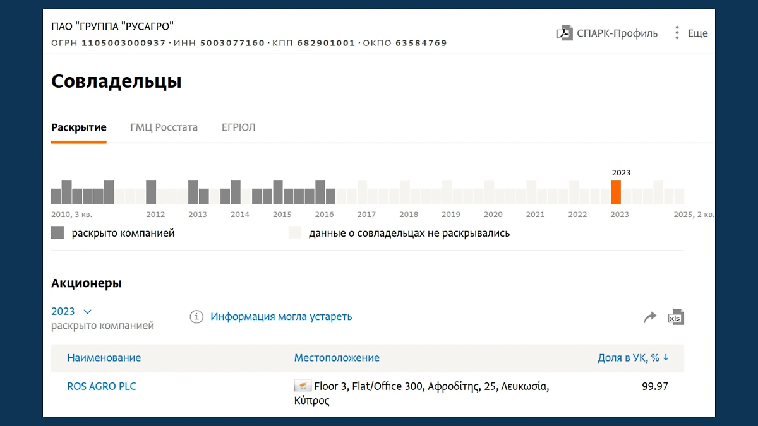Select the last timeline bar for 2025
758x426 pixels.
(x=679, y=196)
